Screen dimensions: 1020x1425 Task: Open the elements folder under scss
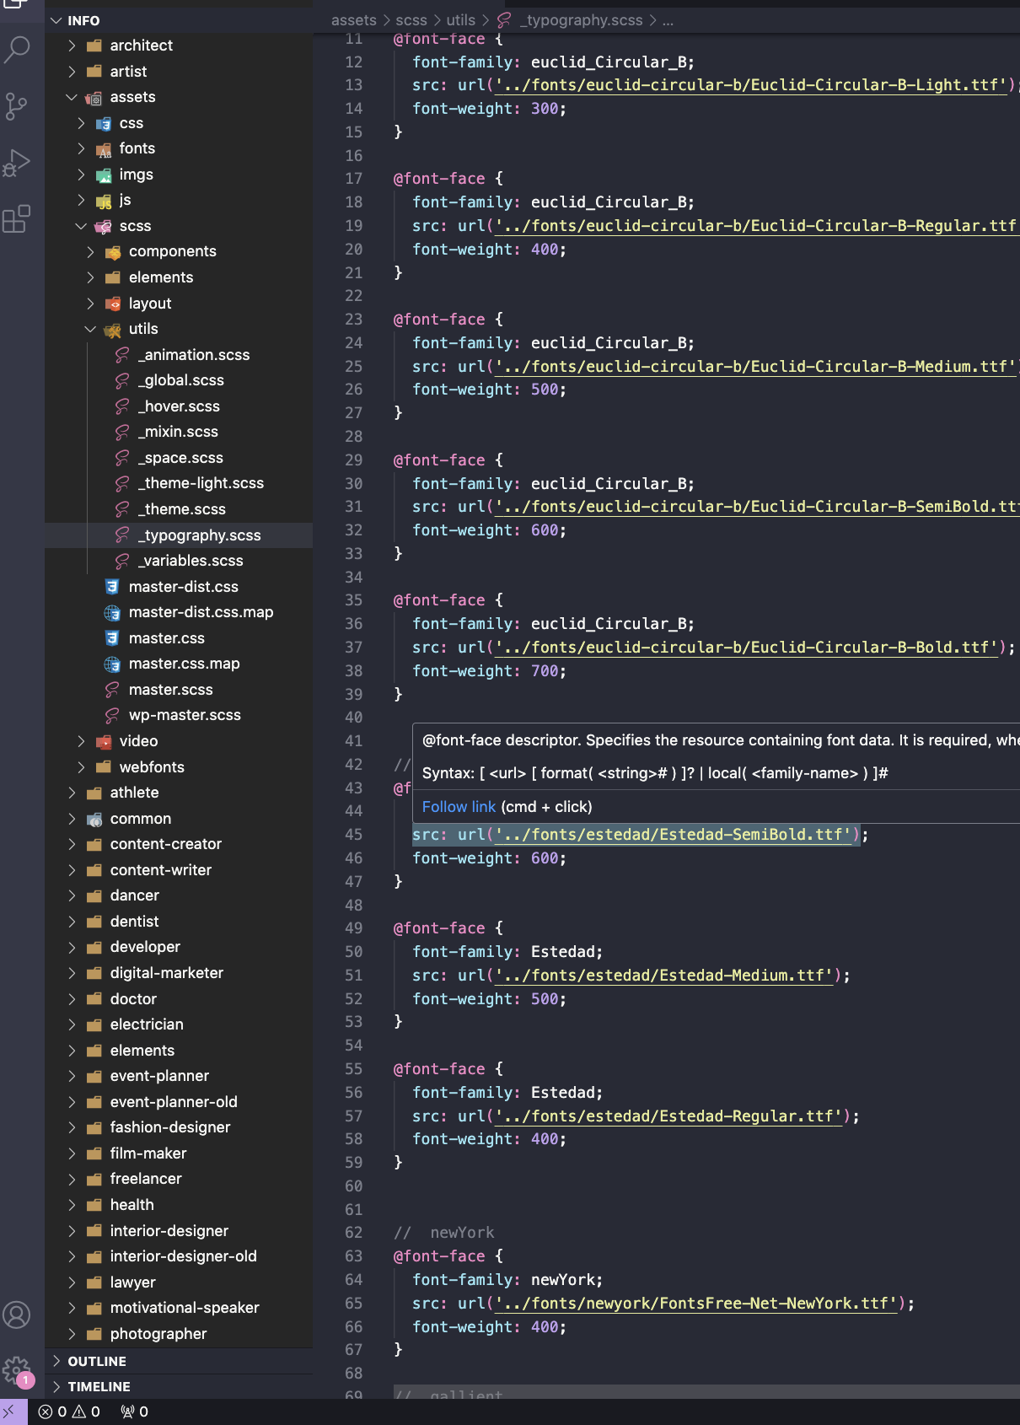point(161,277)
